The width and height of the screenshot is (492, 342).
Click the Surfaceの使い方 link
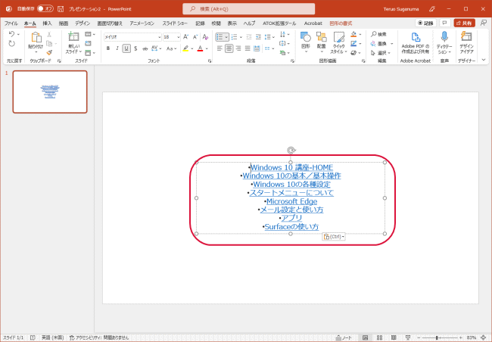click(x=292, y=226)
